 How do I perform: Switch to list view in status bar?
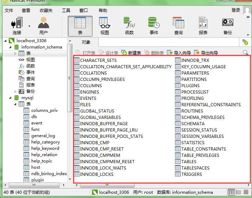239,192
